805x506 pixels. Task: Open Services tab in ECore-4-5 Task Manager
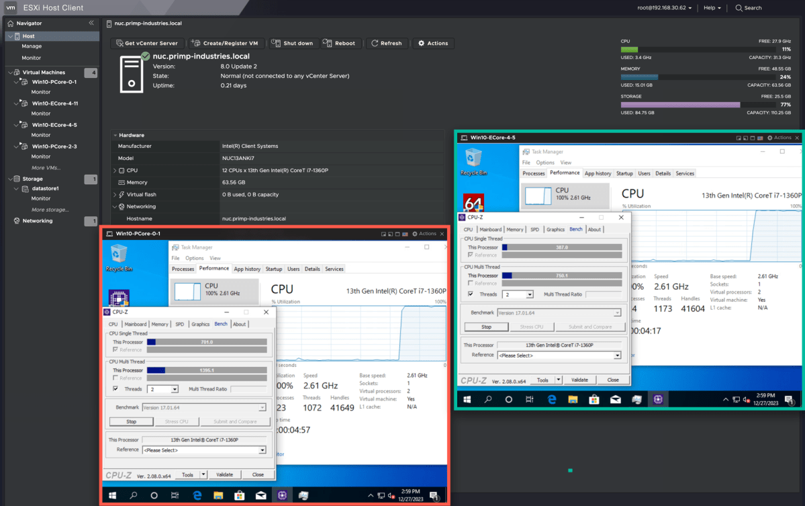tap(685, 173)
